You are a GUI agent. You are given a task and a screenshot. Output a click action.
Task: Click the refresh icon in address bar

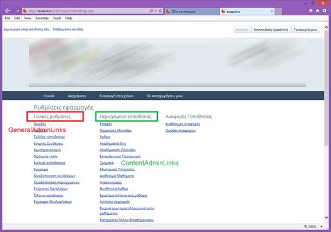coord(160,11)
